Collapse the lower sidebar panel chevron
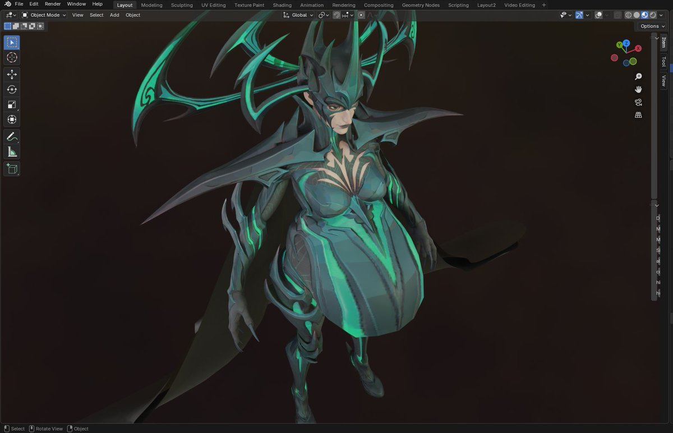The width and height of the screenshot is (673, 433). pyautogui.click(x=657, y=205)
